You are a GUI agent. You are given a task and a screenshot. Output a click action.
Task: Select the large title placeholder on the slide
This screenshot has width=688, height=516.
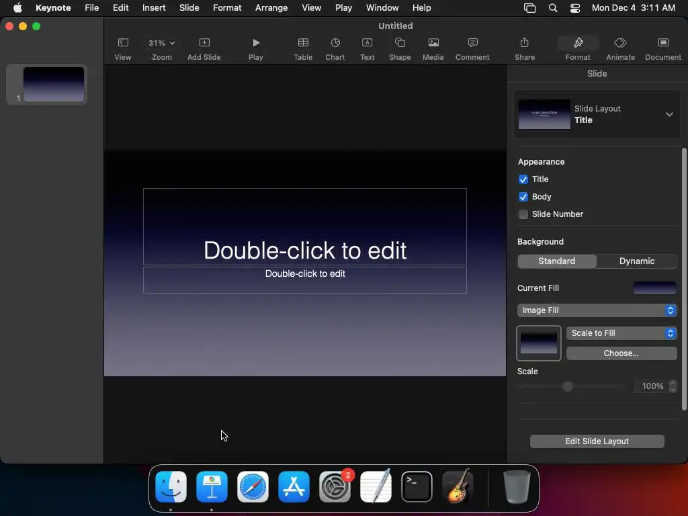point(305,227)
